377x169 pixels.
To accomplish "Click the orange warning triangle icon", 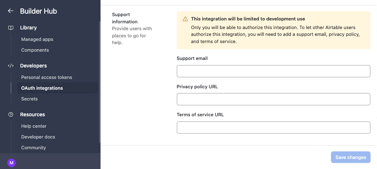I will tap(185, 19).
